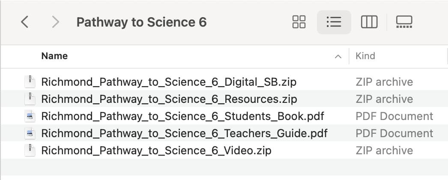Click the Teachers_Guide.pdf document icon
Screen dimensions: 448x180
pos(30,133)
